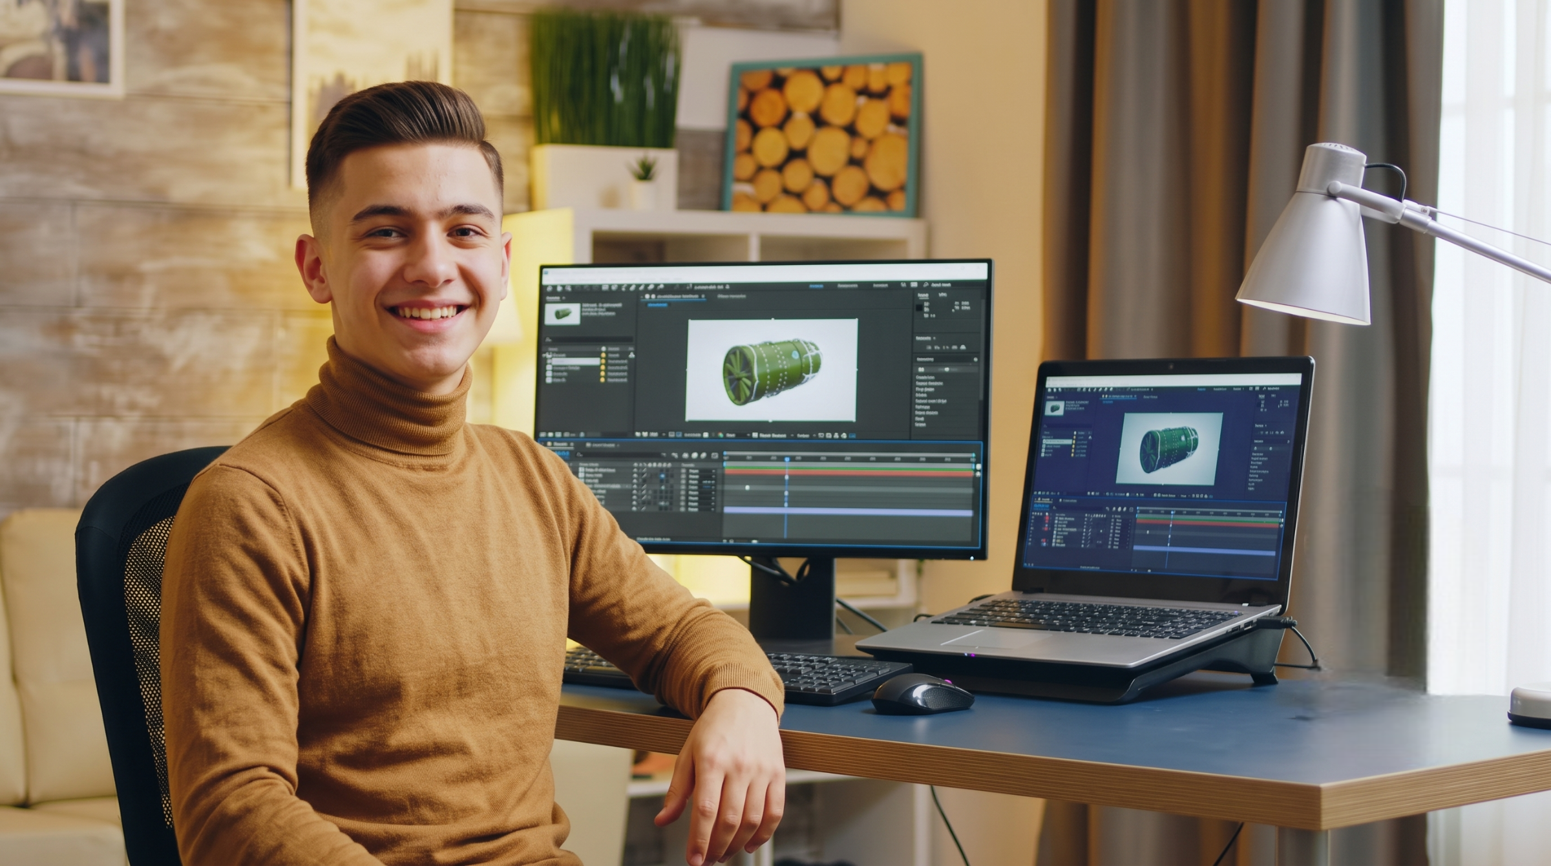Open the Graph Editor icon in the monitor's timeline header
Image resolution: width=1551 pixels, height=866 pixels.
(x=715, y=456)
